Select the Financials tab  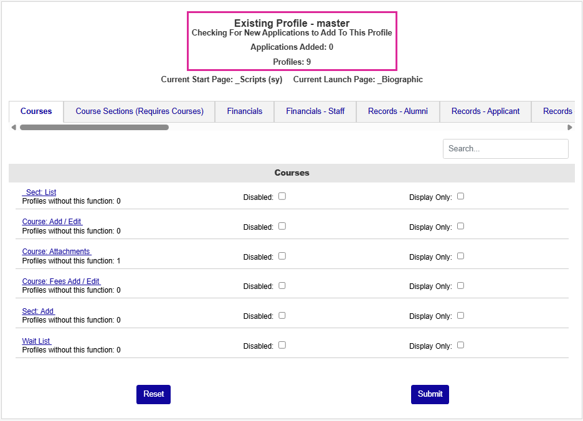pos(244,111)
